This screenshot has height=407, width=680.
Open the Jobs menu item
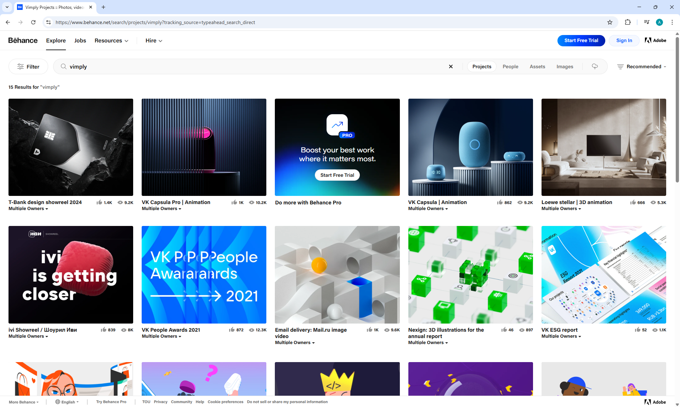[x=80, y=41]
